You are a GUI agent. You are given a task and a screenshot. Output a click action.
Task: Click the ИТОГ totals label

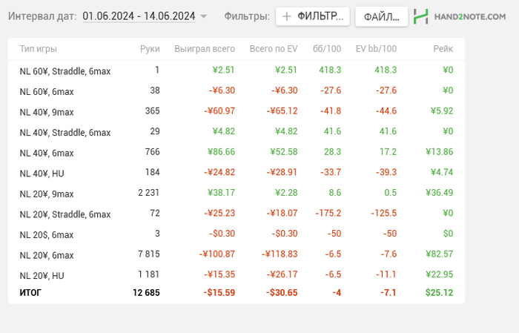(x=30, y=293)
